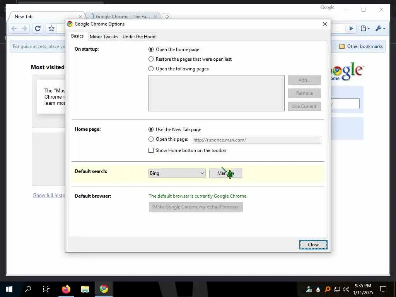This screenshot has height=297, width=396.
Task: Click the home page URL input field
Action: click(x=256, y=140)
